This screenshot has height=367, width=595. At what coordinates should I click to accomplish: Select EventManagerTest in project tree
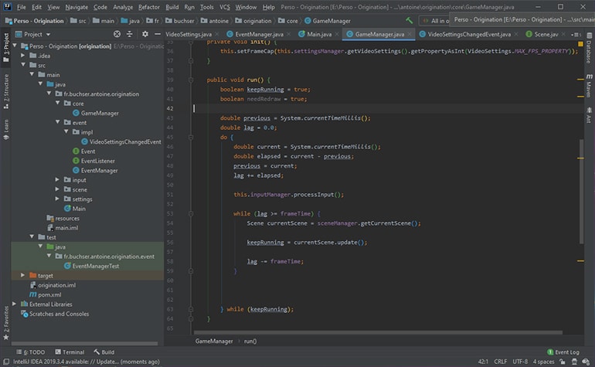[x=96, y=266]
